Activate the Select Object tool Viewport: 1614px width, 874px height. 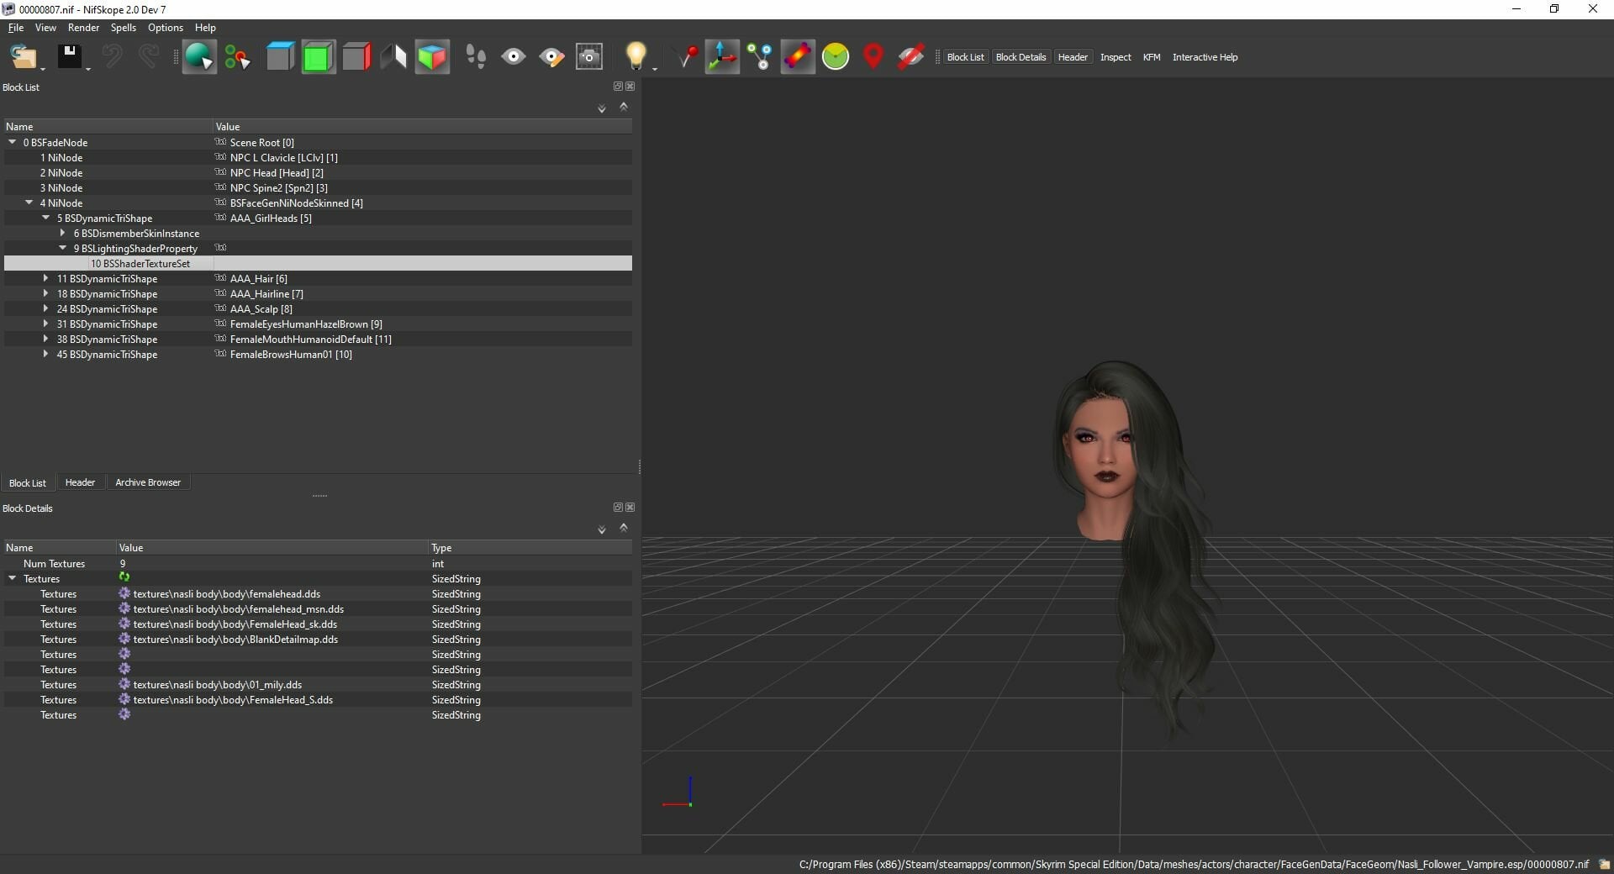(x=199, y=57)
